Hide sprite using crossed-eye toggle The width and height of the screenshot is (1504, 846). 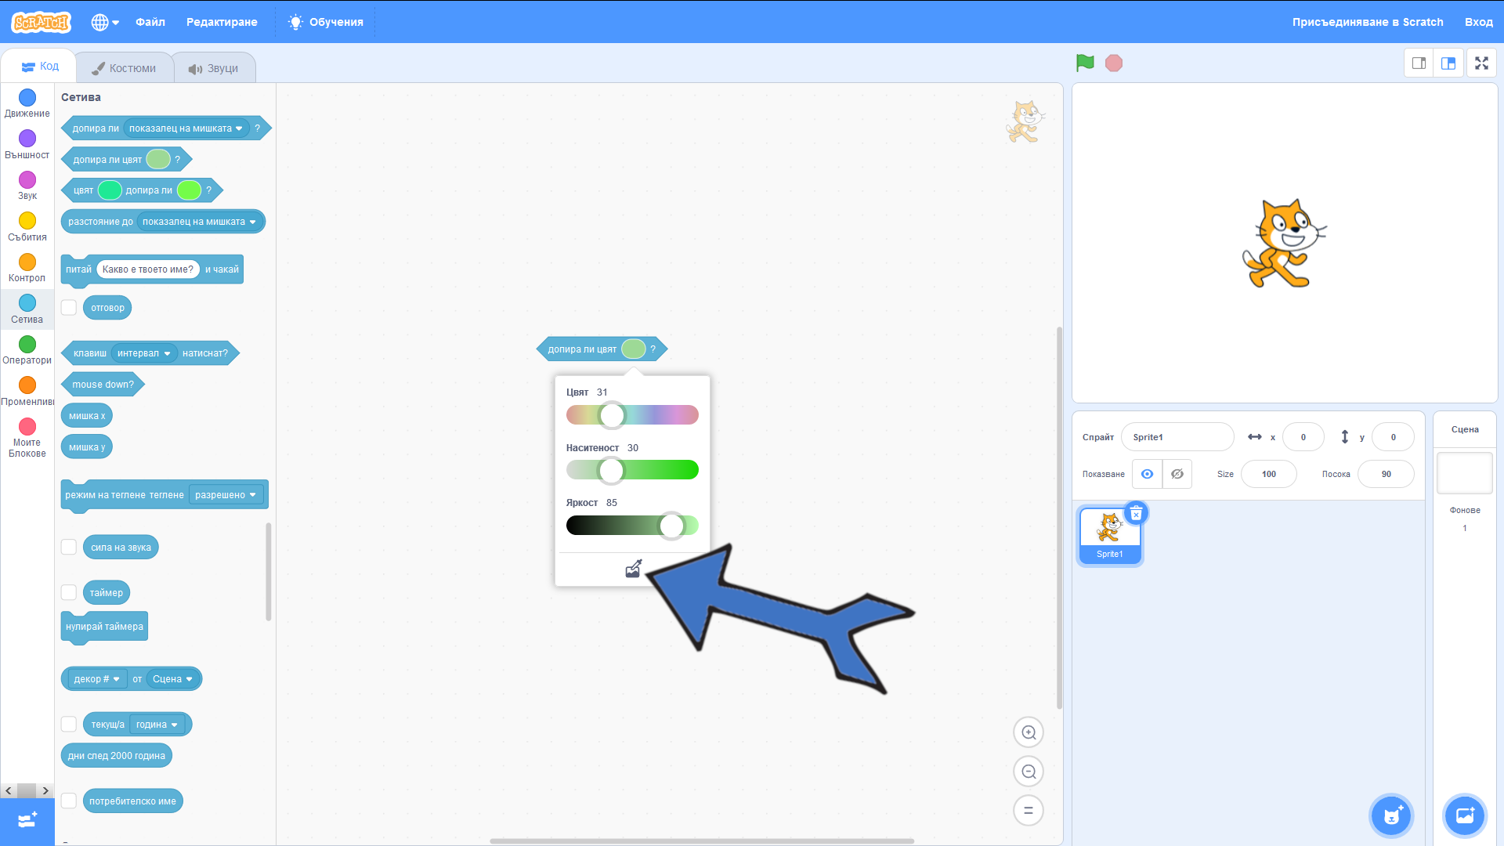tap(1177, 474)
